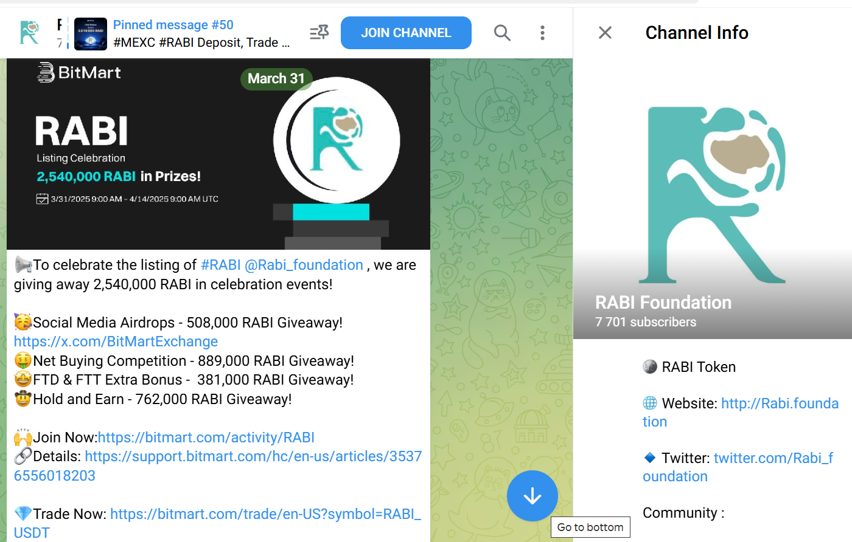Close the Channel Info panel
Screen dimensions: 852x542
pyautogui.click(x=605, y=33)
